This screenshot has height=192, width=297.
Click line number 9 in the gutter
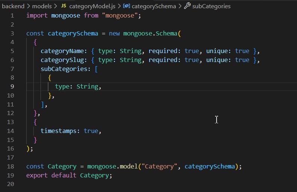[x=12, y=86]
